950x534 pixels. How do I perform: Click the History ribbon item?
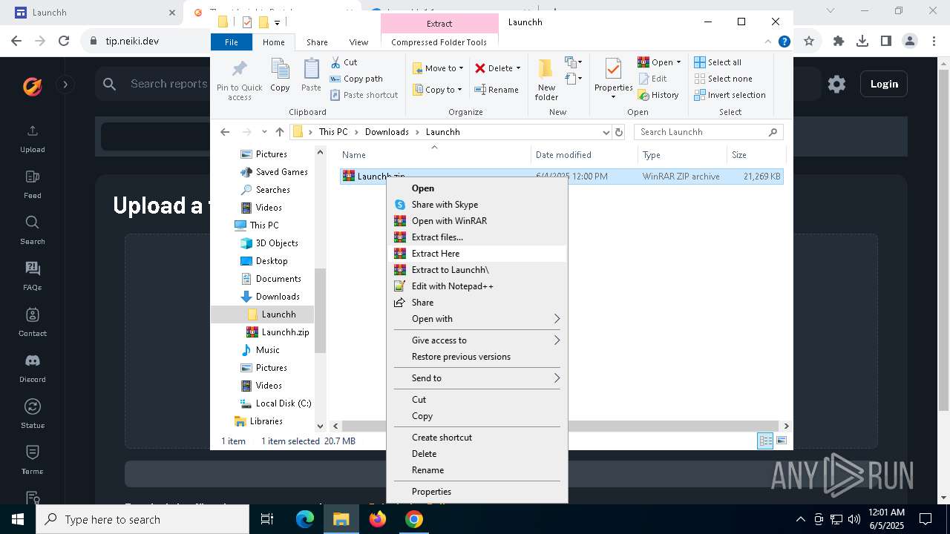pos(658,95)
